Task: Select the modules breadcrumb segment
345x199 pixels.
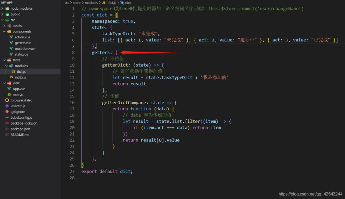Action: point(91,3)
